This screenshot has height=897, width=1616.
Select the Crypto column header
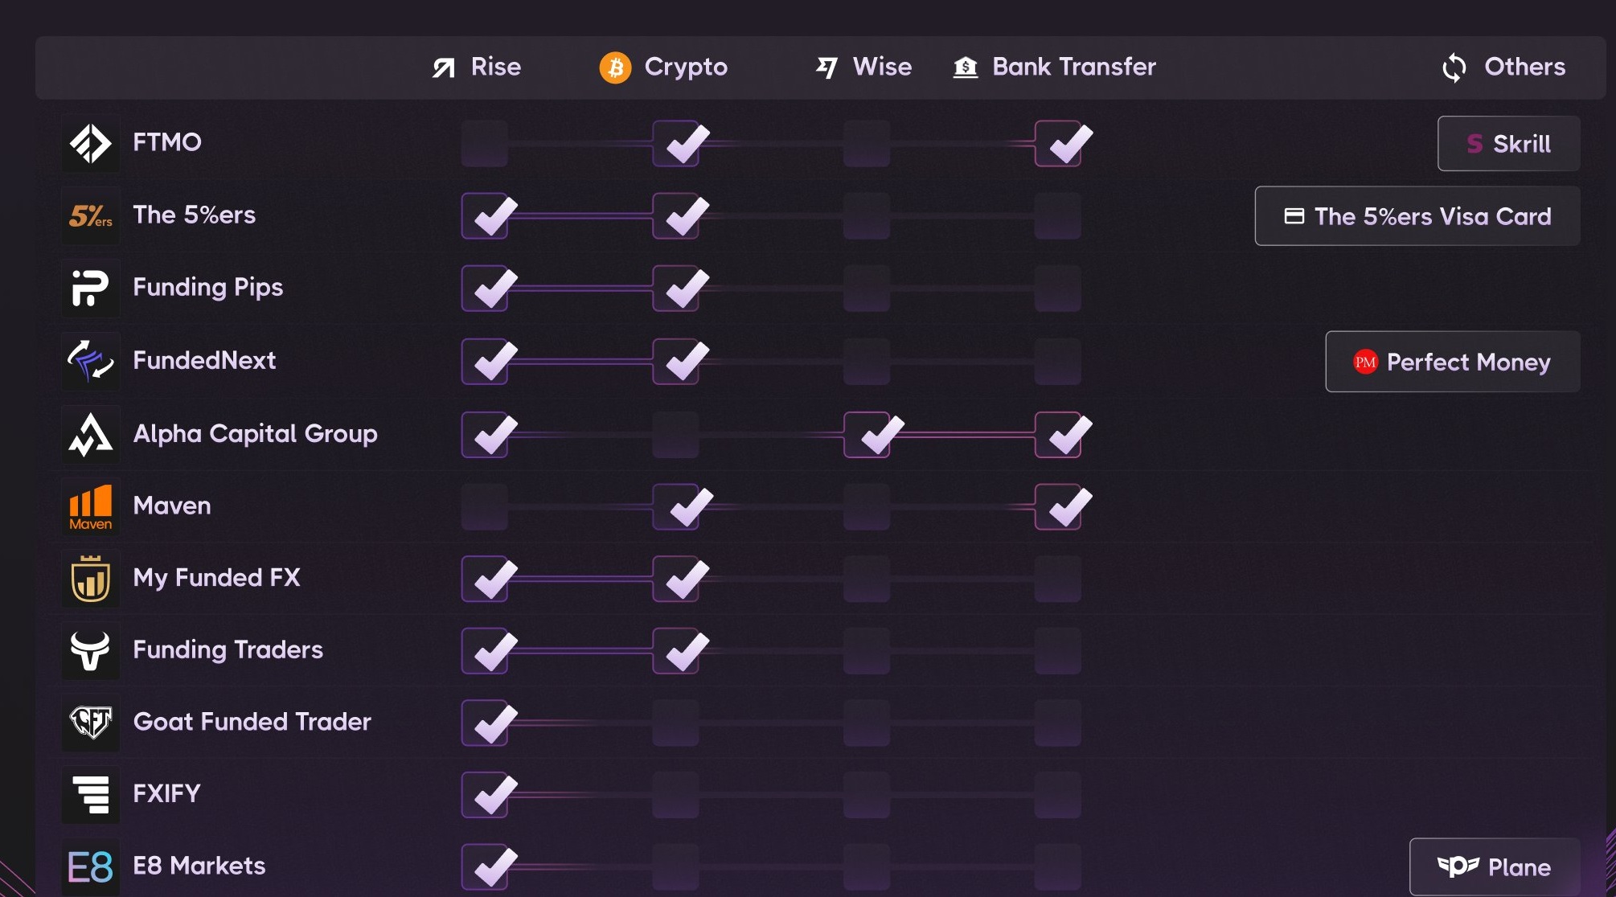coord(663,67)
